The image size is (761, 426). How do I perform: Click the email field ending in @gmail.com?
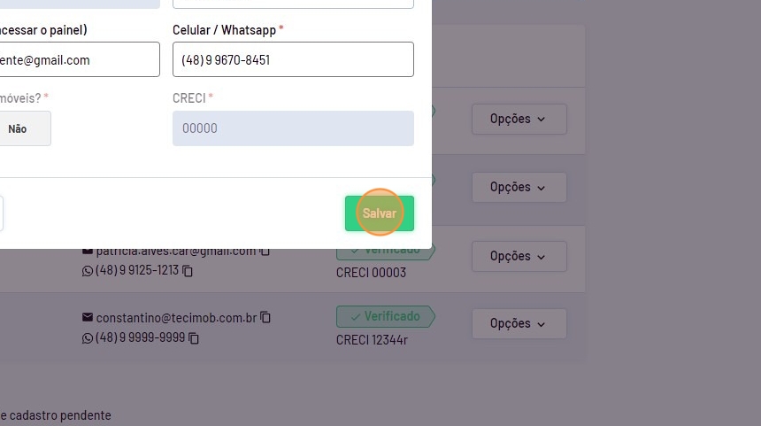tap(78, 60)
